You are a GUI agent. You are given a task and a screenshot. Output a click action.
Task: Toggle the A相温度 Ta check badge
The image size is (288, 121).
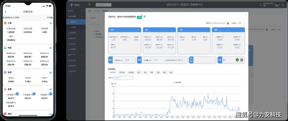coord(17,94)
